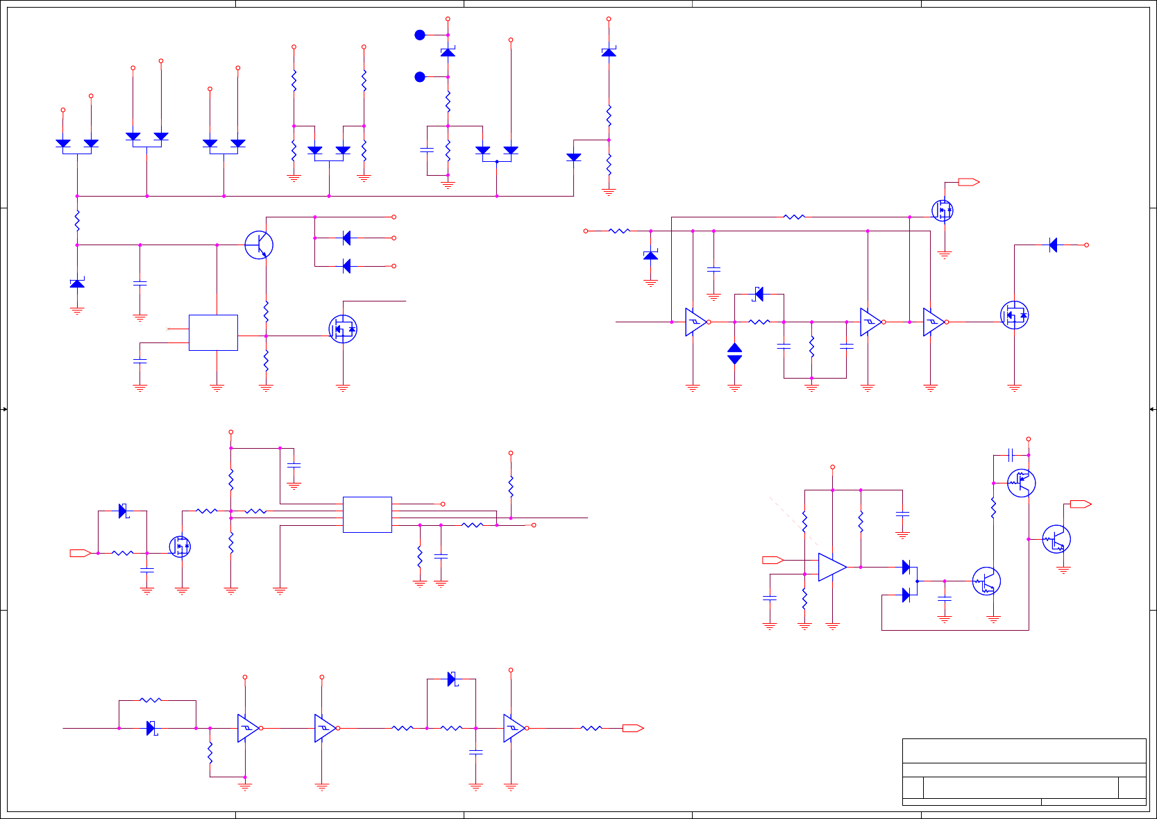Click the IC rectangle below the NPN transistor base
This screenshot has width=1157, height=819.
point(213,333)
